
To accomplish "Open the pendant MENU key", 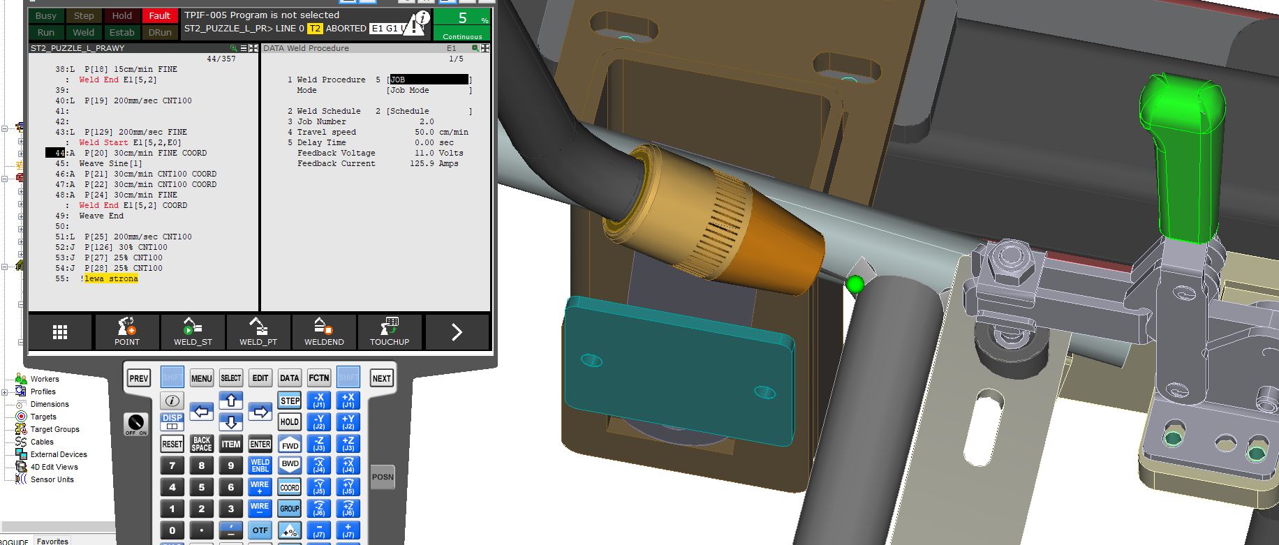I will (x=202, y=378).
